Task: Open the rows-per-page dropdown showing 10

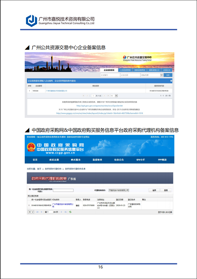Action: 114,96
